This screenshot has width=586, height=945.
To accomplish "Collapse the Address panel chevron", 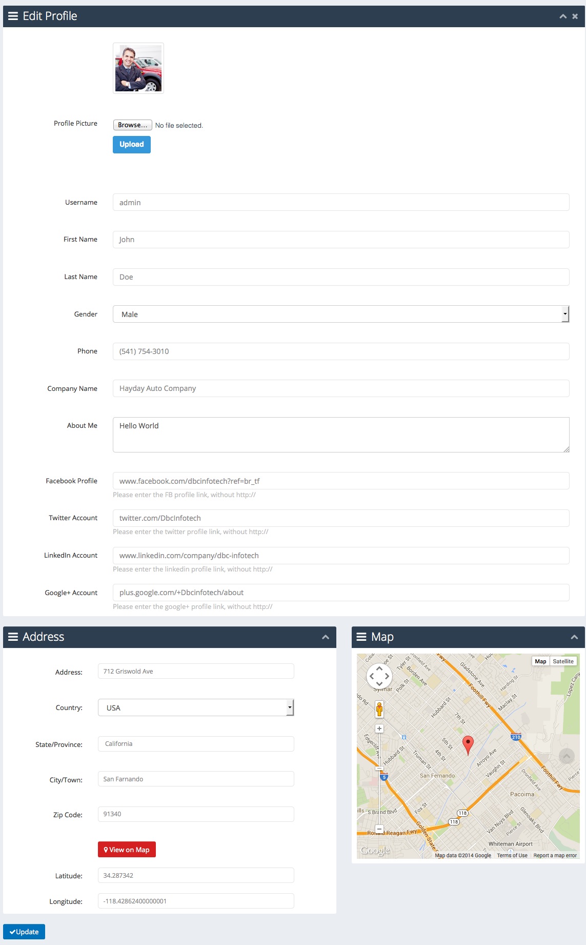I will coord(325,637).
